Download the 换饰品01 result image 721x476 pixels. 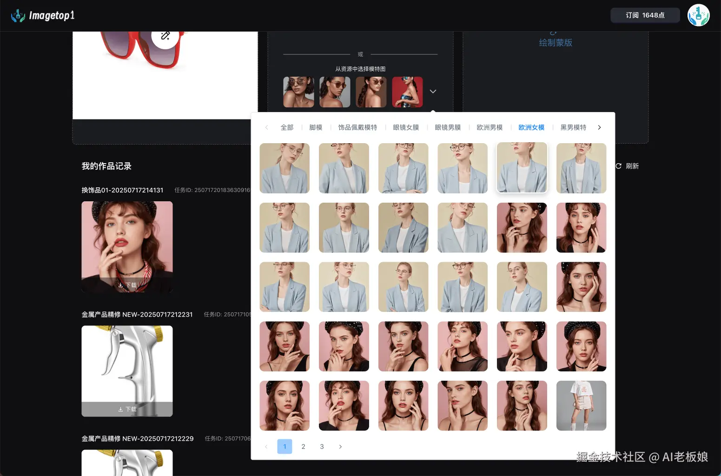pos(127,285)
